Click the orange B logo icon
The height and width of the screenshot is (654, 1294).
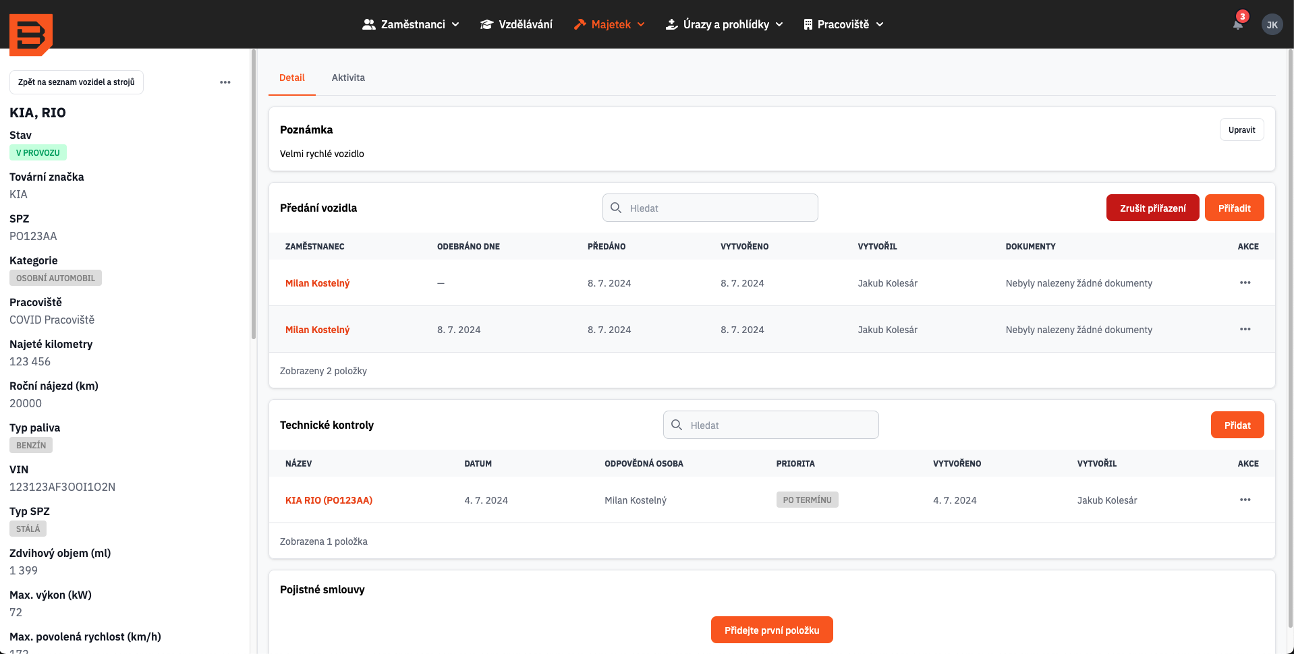[x=30, y=34]
